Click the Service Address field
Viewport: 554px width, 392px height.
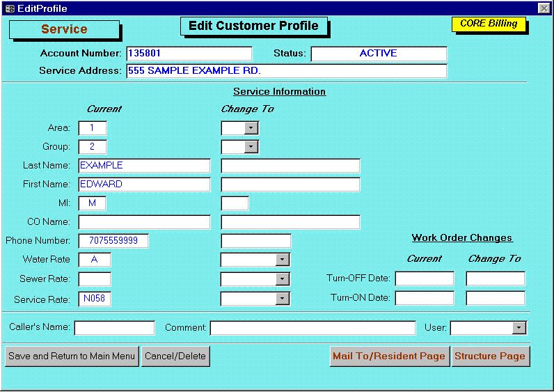[287, 71]
